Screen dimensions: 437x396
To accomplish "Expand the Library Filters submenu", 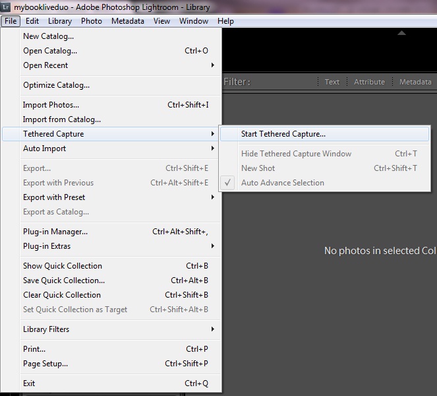I will click(111, 329).
